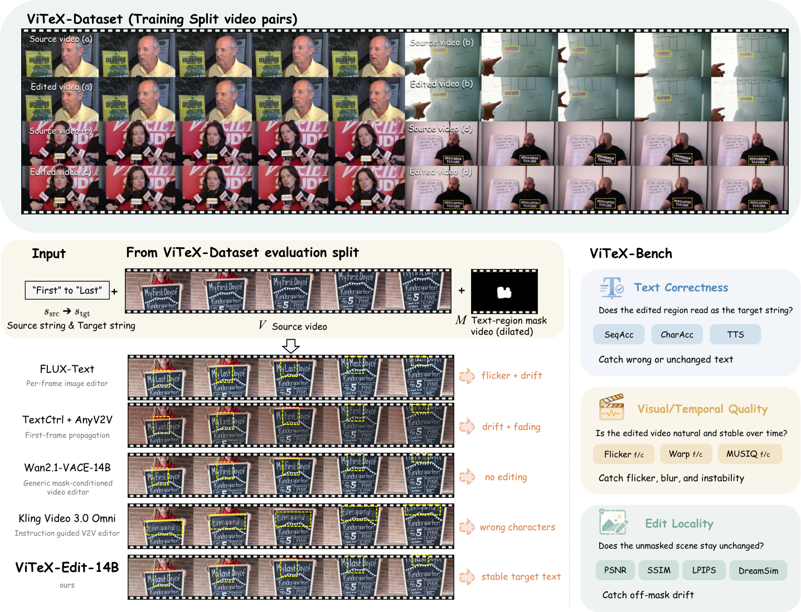Viewport: 801px width, 612px height.
Task: Select the TTS metric pill
Action: coord(735,335)
